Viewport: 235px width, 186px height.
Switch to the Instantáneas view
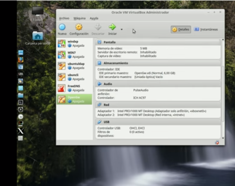[206, 29]
